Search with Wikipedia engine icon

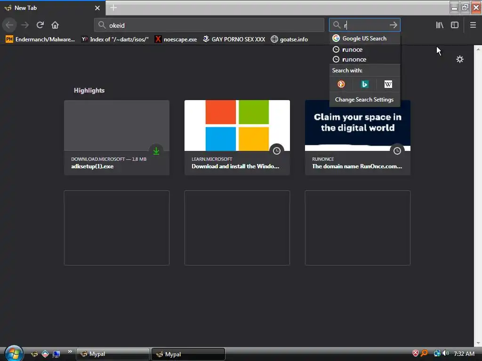[388, 84]
